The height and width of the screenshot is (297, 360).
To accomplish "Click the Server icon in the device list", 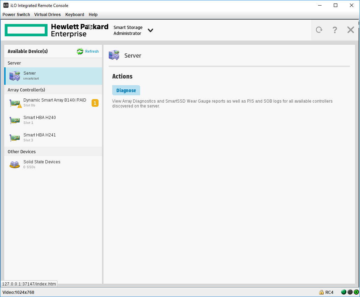I will pyautogui.click(x=15, y=76).
